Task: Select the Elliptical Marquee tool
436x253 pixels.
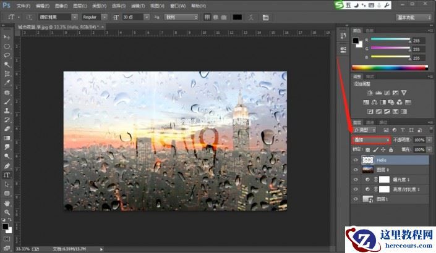Action: pyautogui.click(x=7, y=46)
